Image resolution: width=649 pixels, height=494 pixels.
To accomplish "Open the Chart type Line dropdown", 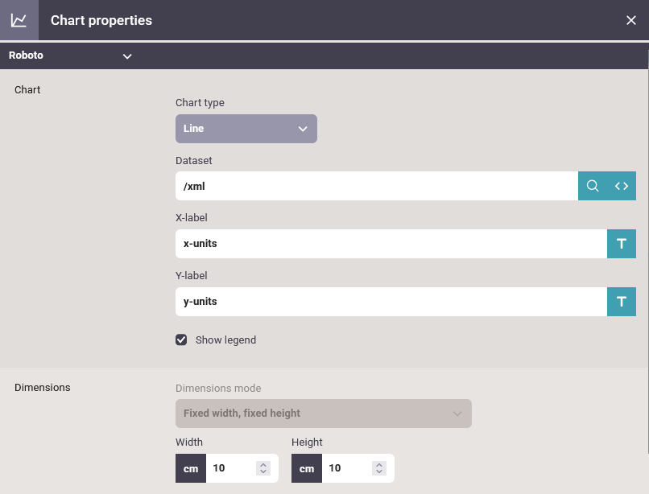I will [x=246, y=129].
